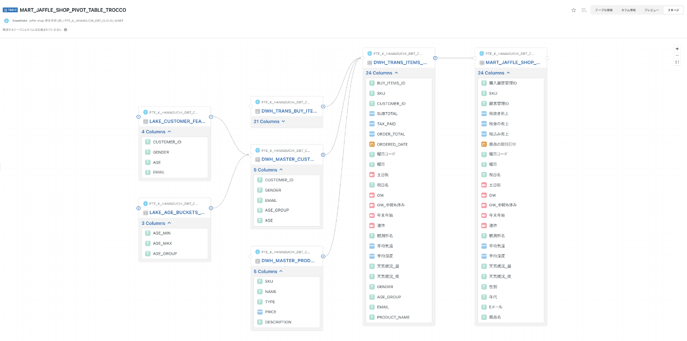Click the right plus connector on LAKE_CUSTOMER_FEA node
Viewport: 687px width, 341px height.
[211, 117]
